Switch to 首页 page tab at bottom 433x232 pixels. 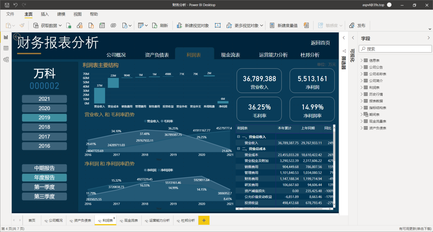pos(32,220)
